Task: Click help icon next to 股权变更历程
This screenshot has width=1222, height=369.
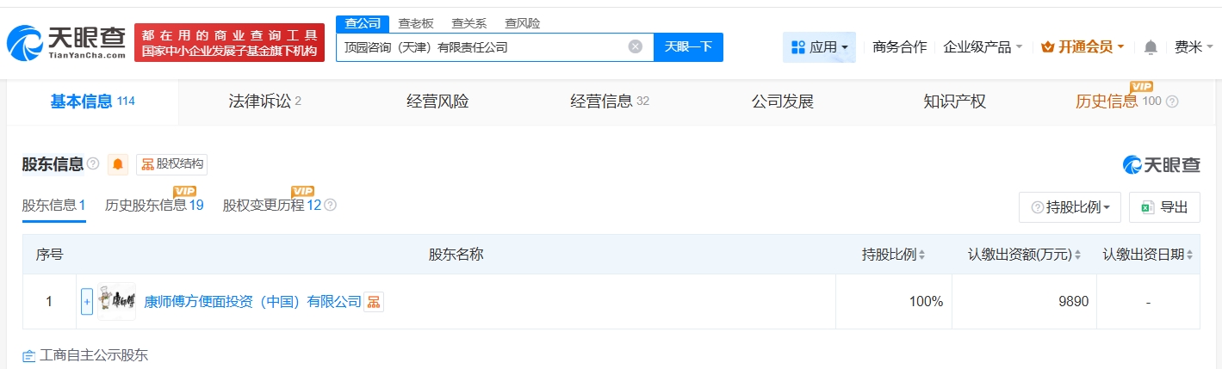Action: tap(330, 206)
